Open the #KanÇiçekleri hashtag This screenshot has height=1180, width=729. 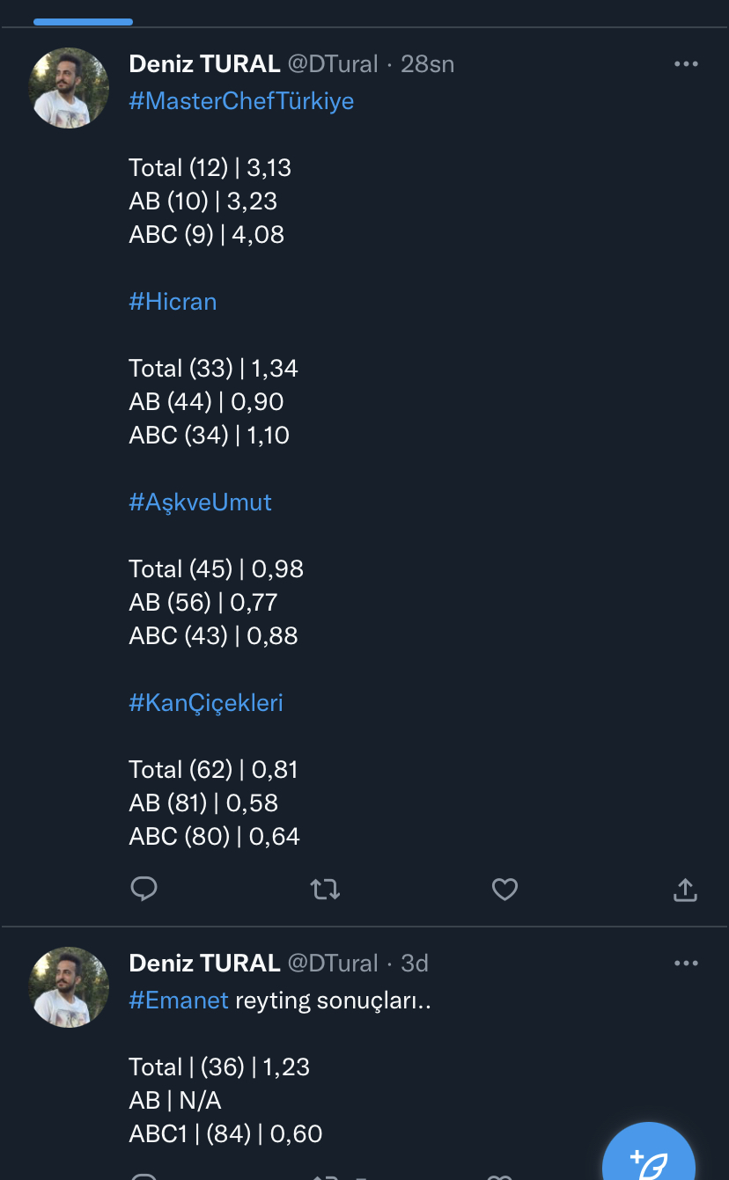[x=206, y=703]
